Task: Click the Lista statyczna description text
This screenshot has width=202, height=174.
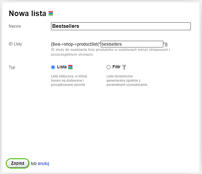Action: tap(69, 80)
